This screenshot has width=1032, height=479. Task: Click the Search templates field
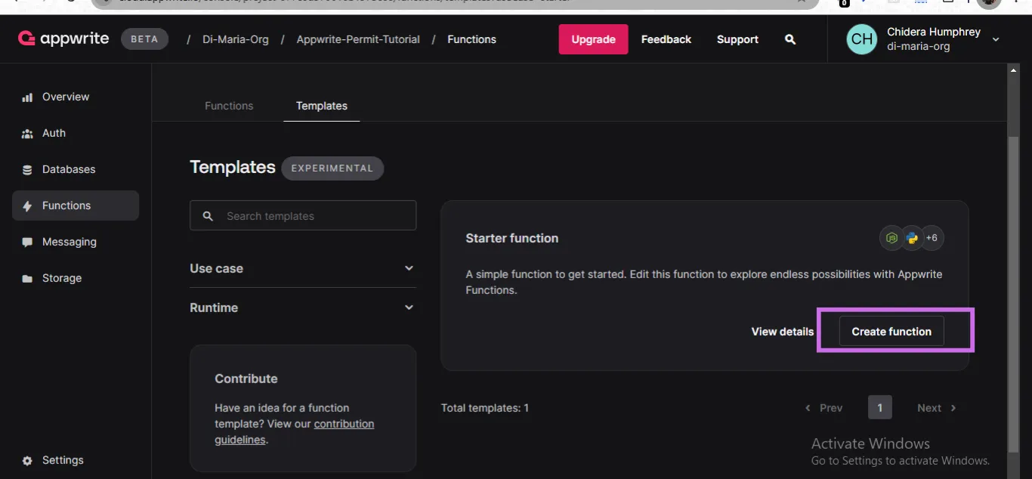(303, 215)
